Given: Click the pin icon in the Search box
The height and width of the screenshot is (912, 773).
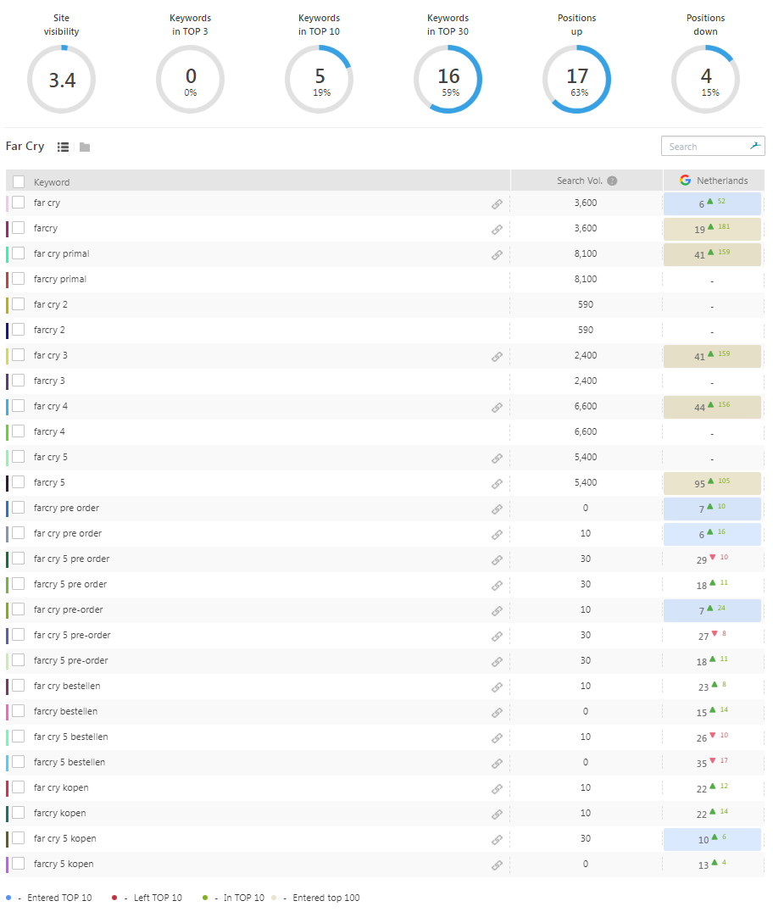Looking at the screenshot, I should [755, 146].
